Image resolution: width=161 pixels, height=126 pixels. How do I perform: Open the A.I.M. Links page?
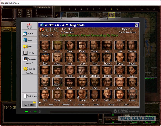pyautogui.click(x=126, y=104)
